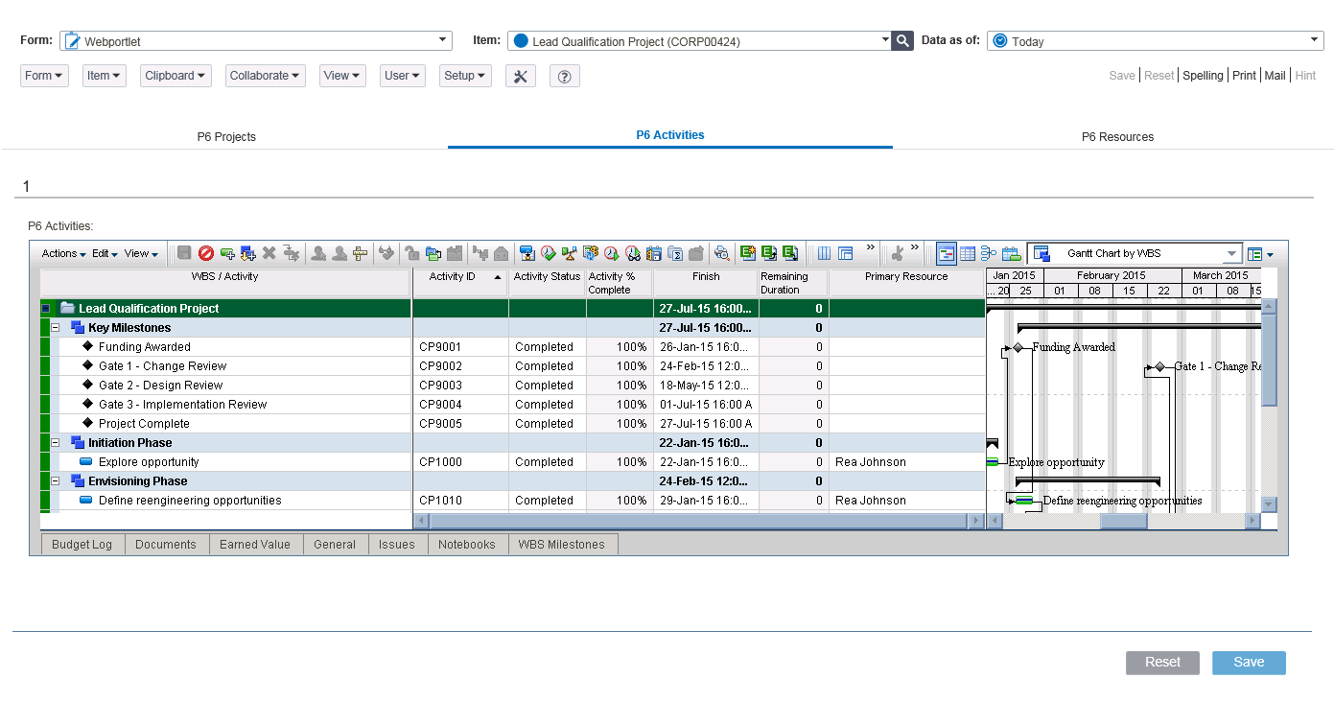Click the Gantt chart horizontal scrollbar
The width and height of the screenshot is (1334, 702).
click(1123, 521)
